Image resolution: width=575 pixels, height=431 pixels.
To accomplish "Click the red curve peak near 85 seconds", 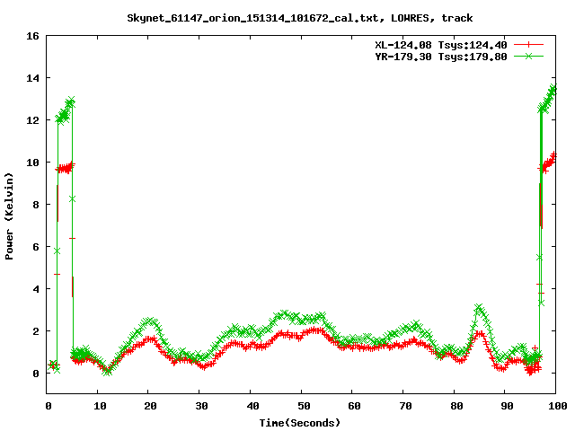I will tap(480, 334).
